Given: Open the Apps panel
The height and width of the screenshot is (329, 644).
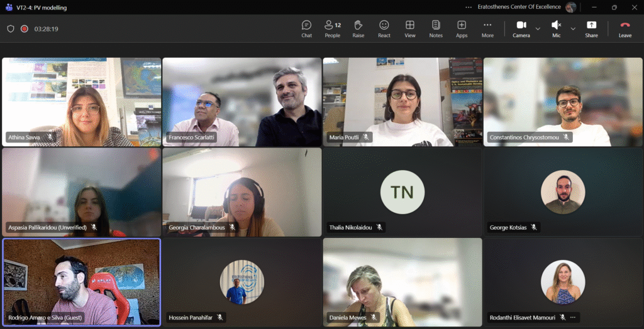Looking at the screenshot, I should pyautogui.click(x=462, y=28).
